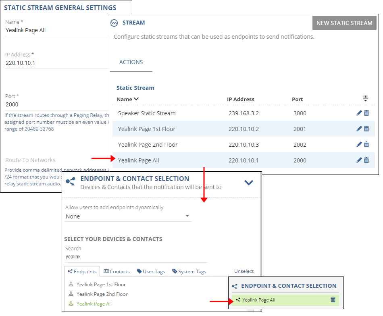This screenshot has height=316, width=383.
Task: Delete Yealink Page 2nd Floor stream
Action: tap(366, 144)
